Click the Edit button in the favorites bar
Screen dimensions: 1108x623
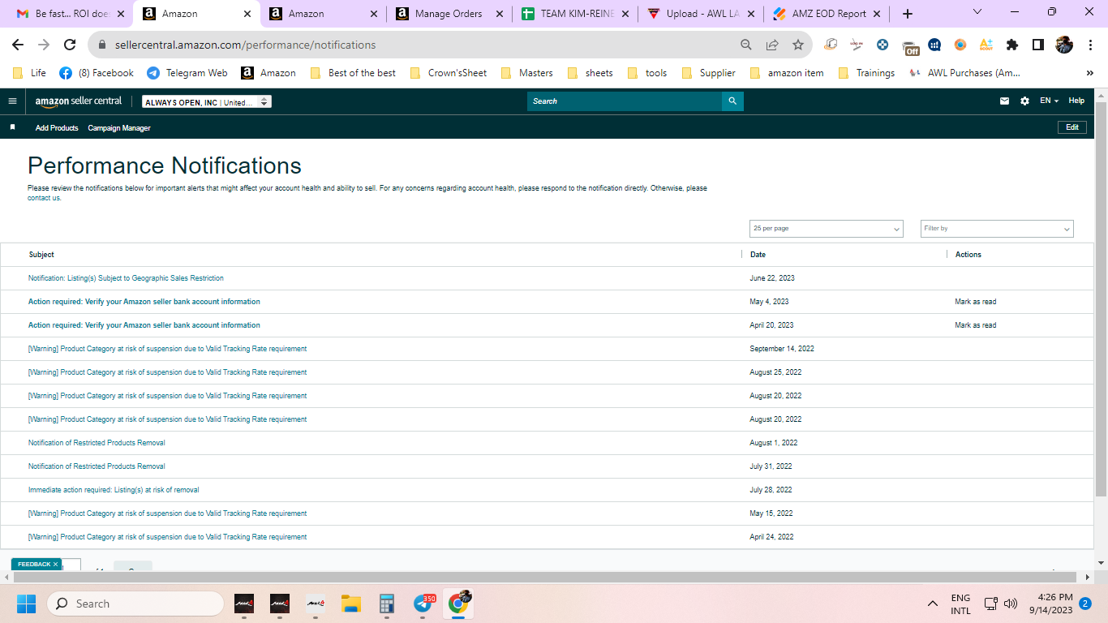1071,127
